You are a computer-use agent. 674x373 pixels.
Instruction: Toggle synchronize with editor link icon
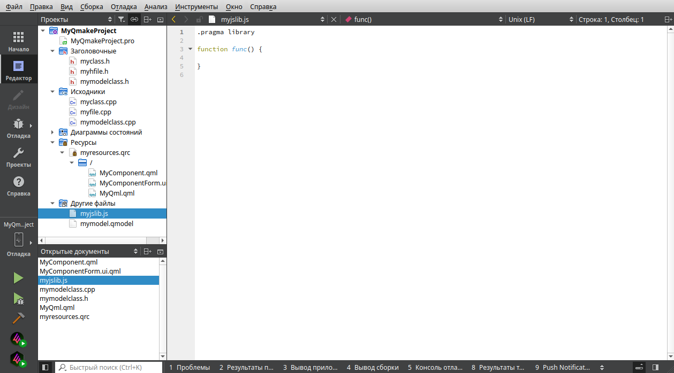[x=134, y=20]
